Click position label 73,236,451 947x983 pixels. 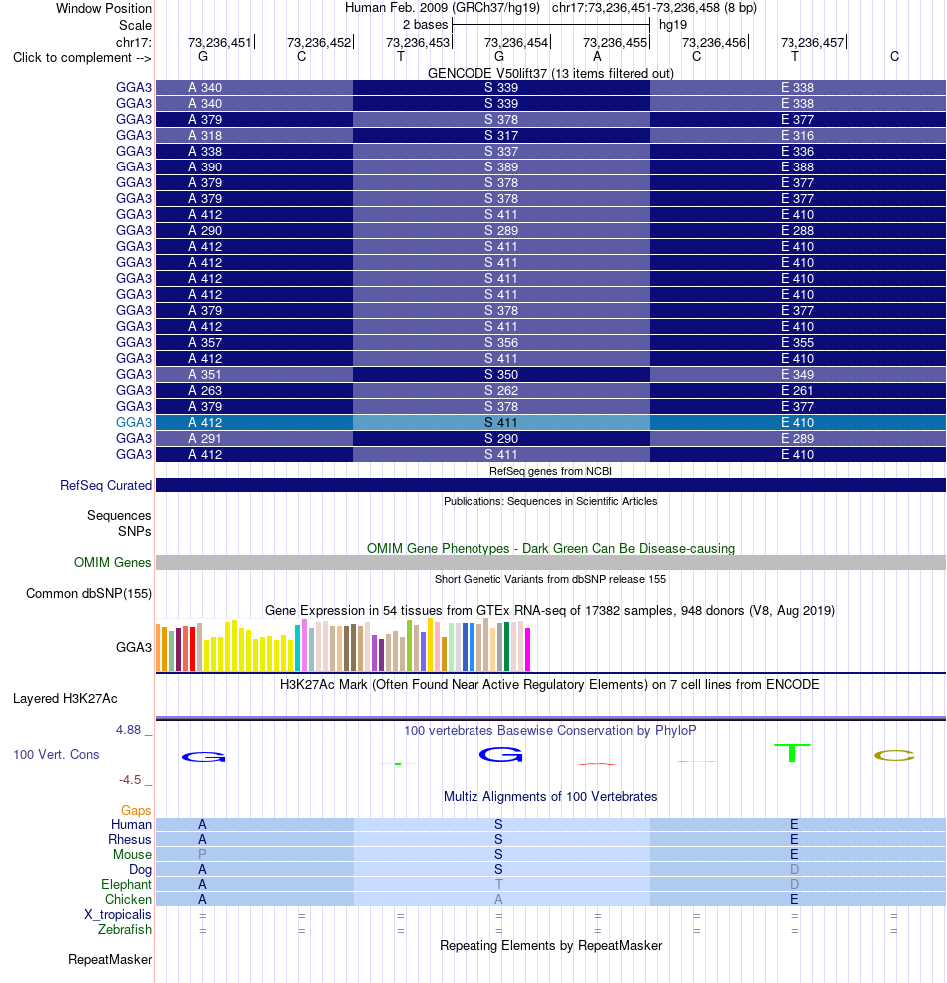coord(220,42)
